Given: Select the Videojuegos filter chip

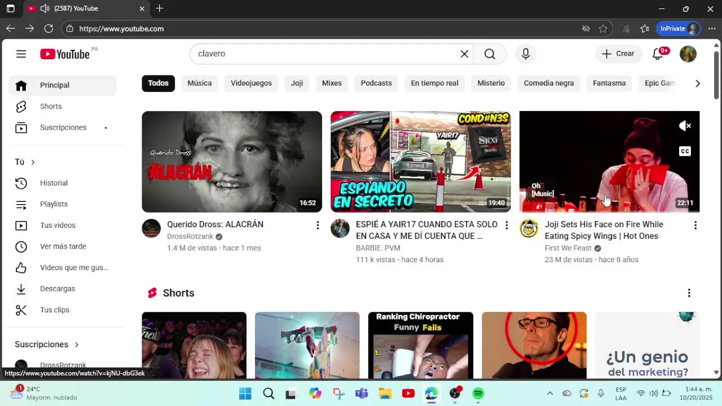Looking at the screenshot, I should tap(251, 83).
